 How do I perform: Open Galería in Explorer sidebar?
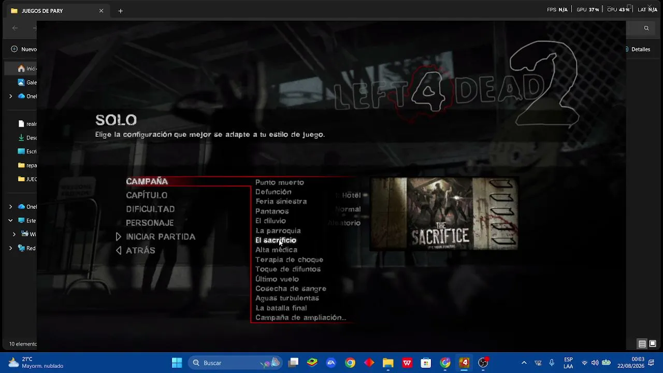pyautogui.click(x=26, y=82)
